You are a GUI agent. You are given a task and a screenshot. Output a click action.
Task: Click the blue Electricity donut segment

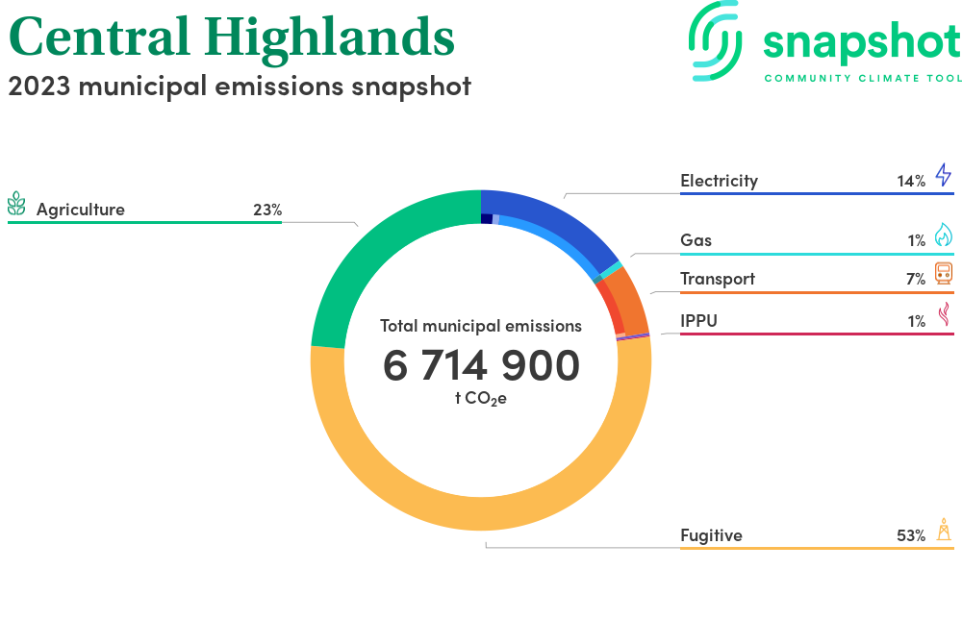(548, 214)
